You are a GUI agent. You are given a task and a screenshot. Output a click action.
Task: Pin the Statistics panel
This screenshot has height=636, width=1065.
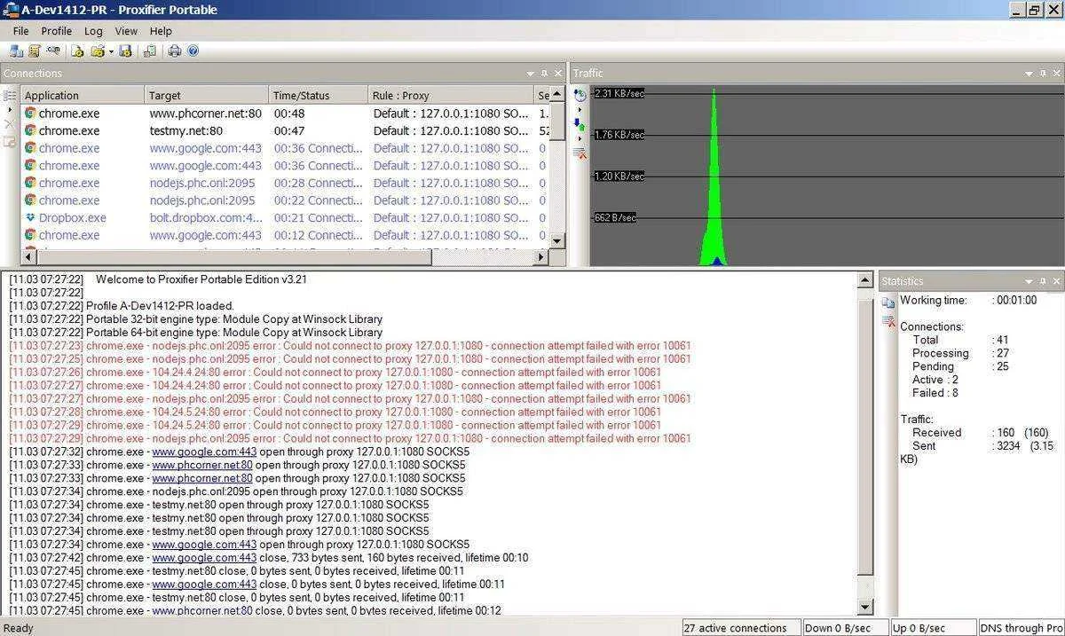(x=1042, y=281)
